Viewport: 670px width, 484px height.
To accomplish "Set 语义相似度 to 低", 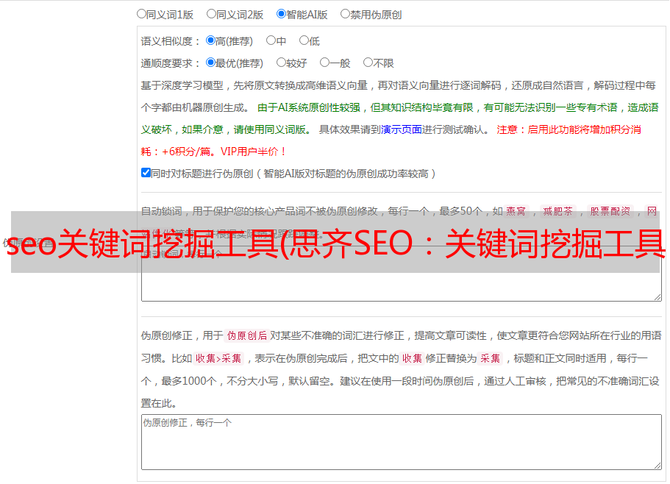I will click(x=304, y=40).
